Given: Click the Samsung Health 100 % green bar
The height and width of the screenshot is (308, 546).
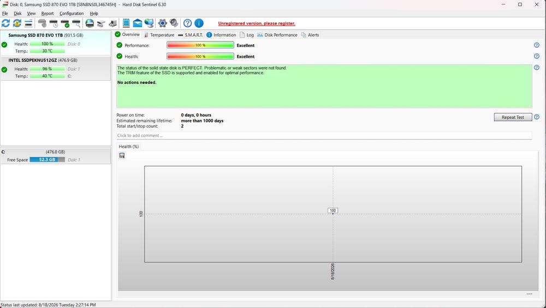Looking at the screenshot, I should 48,44.
